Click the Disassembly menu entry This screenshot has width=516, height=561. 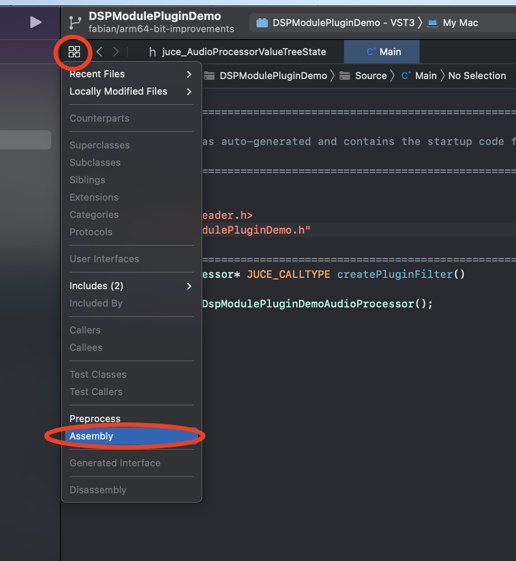point(132,490)
